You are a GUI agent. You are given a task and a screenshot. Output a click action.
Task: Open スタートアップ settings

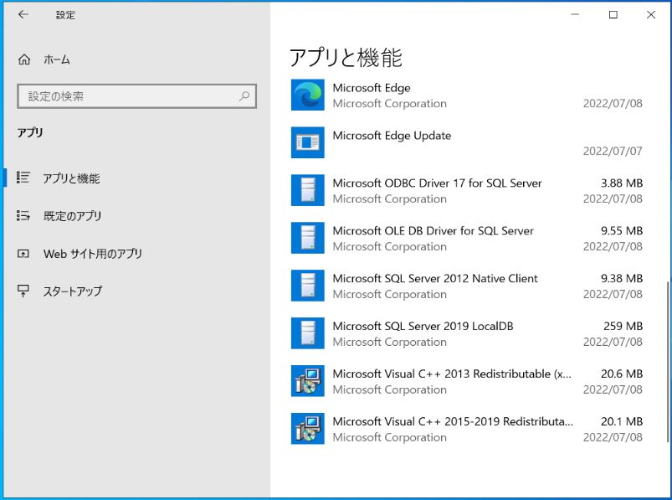click(73, 291)
